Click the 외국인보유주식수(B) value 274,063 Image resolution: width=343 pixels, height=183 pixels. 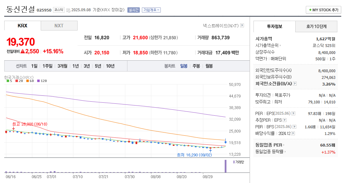[328, 77]
